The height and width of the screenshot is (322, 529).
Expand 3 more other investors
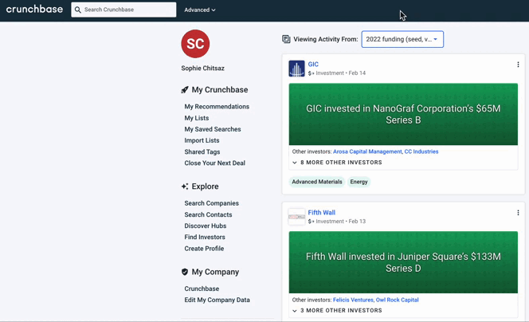337,311
